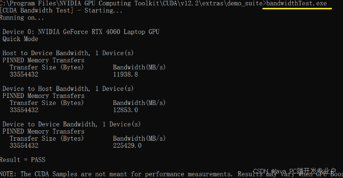Click the last Transfer Size (Bytes) header

[47, 139]
